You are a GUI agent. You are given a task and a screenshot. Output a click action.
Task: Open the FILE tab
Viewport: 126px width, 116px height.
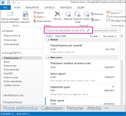(x=5, y=8)
